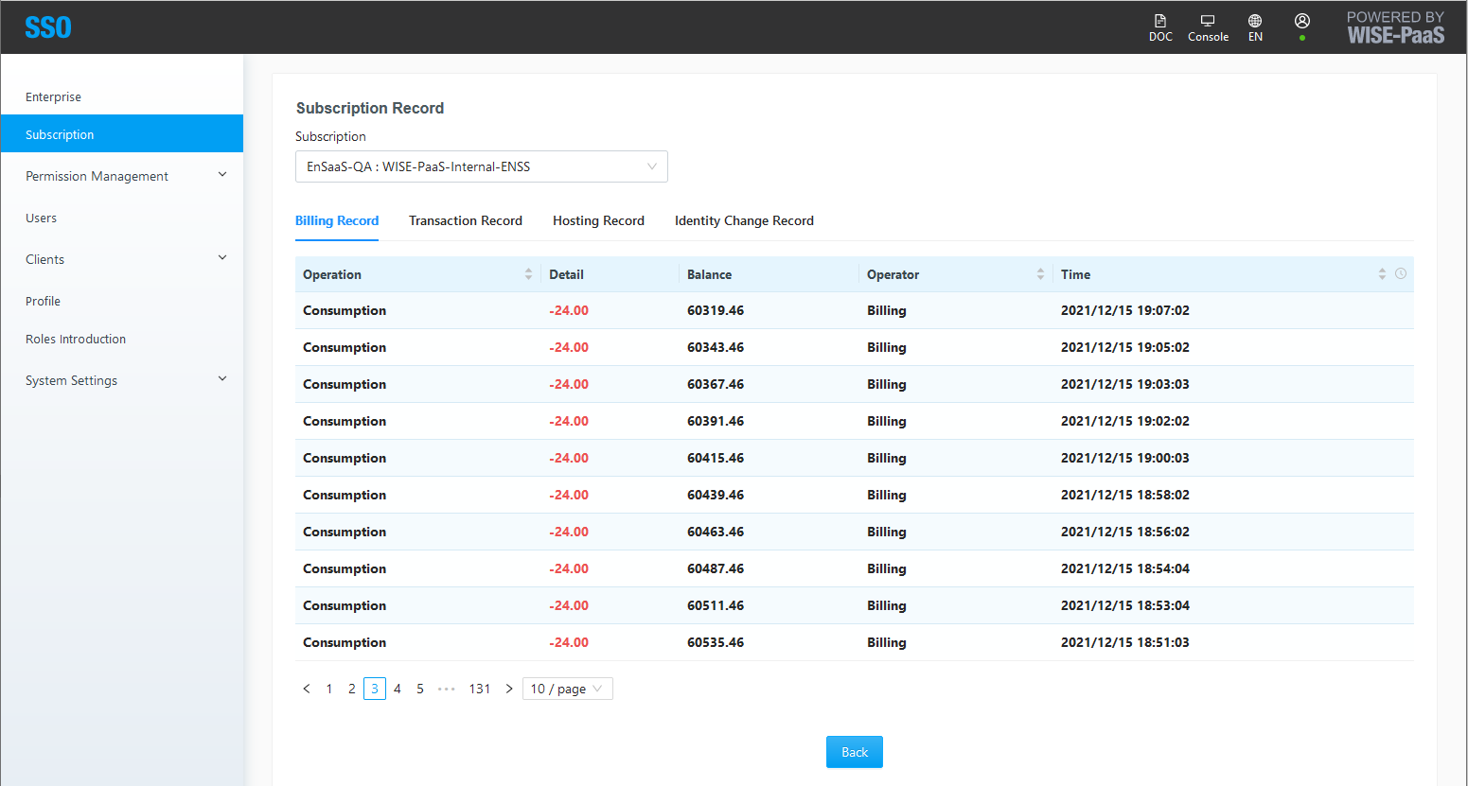
Task: Go to page 5
Action: [x=420, y=689]
